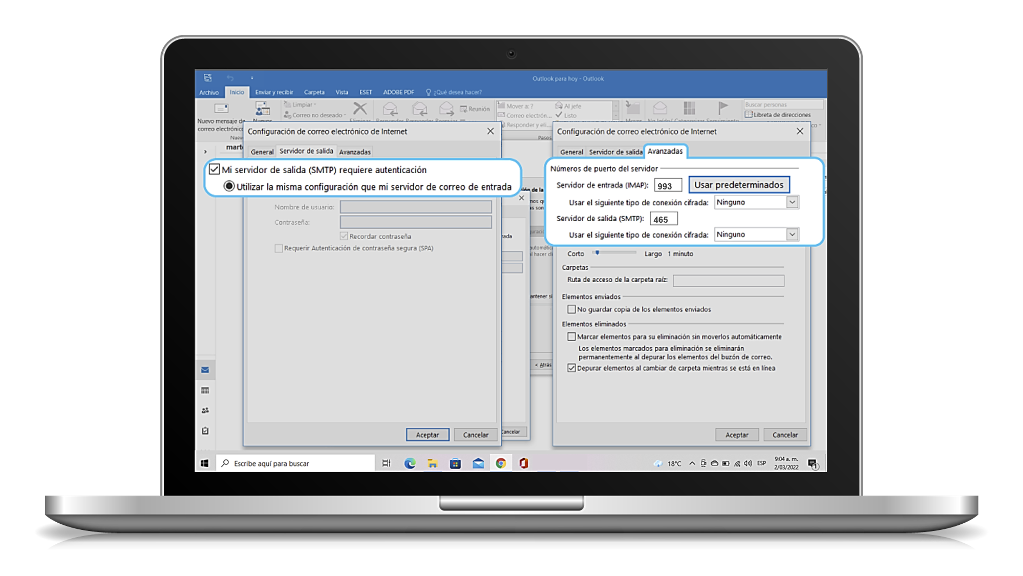Open Tasks view in Outlook sidebar
The height and width of the screenshot is (576, 1023).
[205, 431]
